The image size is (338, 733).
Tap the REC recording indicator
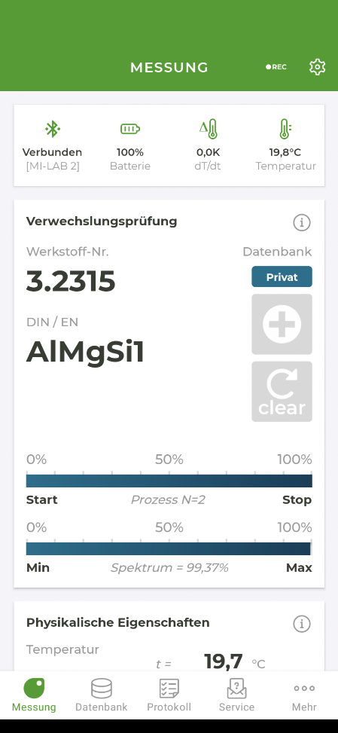[276, 67]
